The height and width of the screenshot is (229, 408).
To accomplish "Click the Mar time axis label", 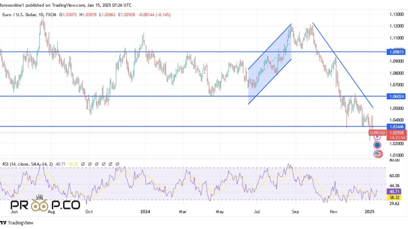I will 183,212.
